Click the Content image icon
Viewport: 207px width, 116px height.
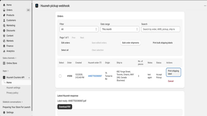click(4, 36)
